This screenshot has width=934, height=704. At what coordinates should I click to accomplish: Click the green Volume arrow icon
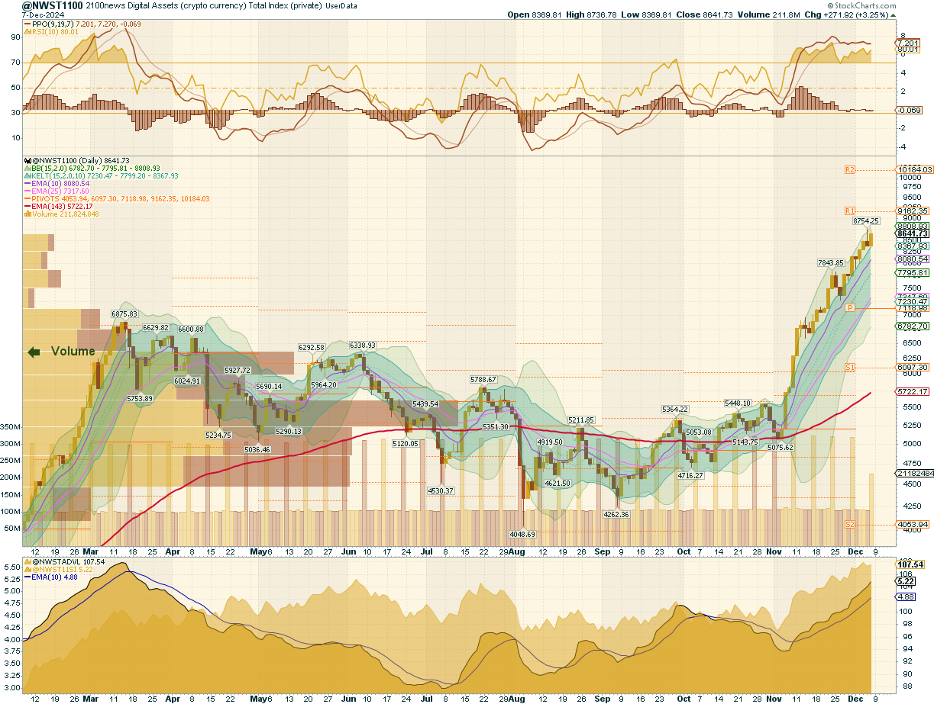(x=34, y=352)
